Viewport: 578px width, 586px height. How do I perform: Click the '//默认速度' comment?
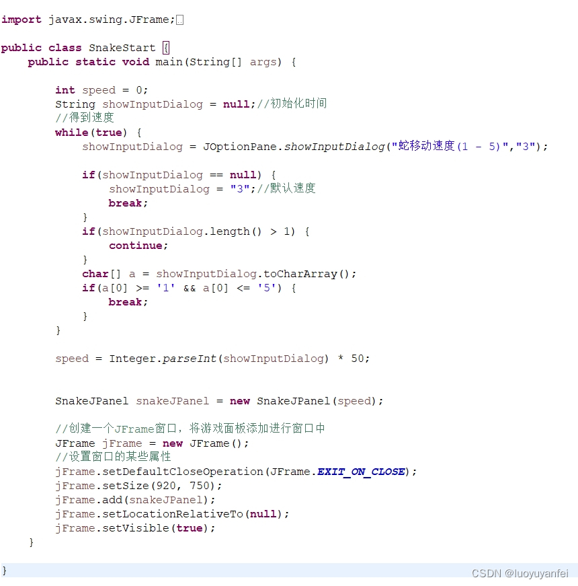tap(286, 188)
